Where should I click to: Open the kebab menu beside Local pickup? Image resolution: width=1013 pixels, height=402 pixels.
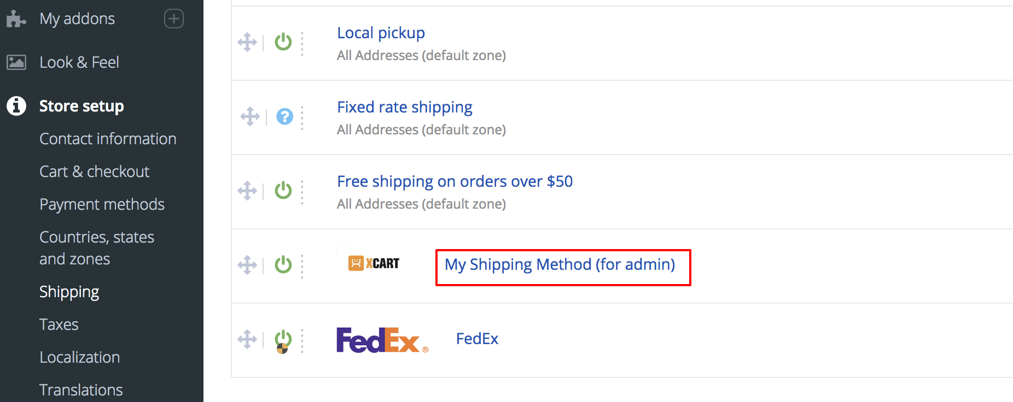tap(302, 42)
